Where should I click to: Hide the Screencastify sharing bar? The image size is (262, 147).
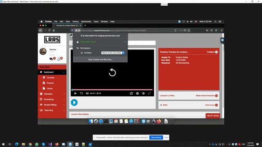click(x=166, y=138)
